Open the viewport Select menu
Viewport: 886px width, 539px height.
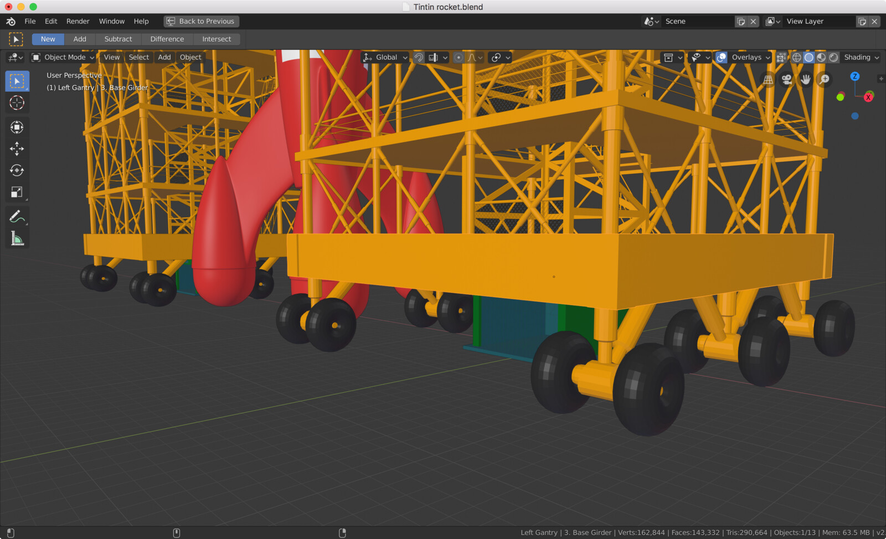[138, 57]
